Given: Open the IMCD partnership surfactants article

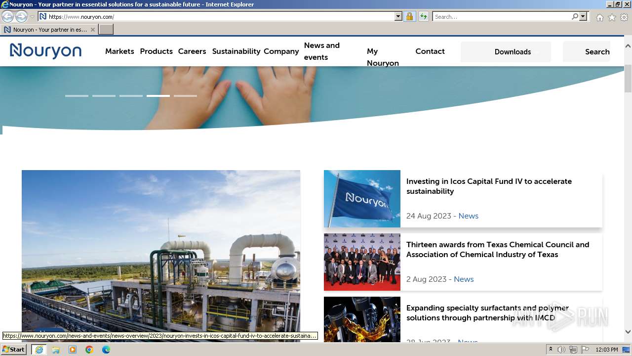Looking at the screenshot, I should tap(487, 313).
